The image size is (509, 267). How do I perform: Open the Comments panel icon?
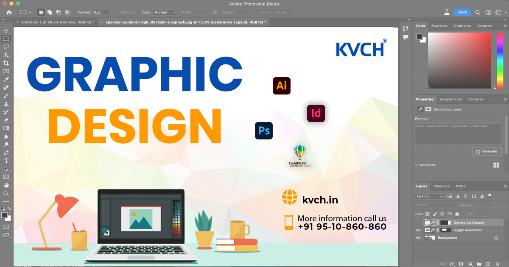point(406,37)
